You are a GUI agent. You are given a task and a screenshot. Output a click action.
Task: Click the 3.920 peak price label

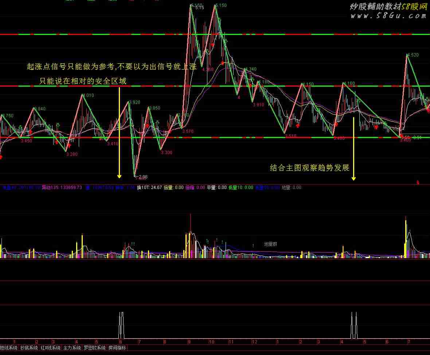(x=134, y=102)
